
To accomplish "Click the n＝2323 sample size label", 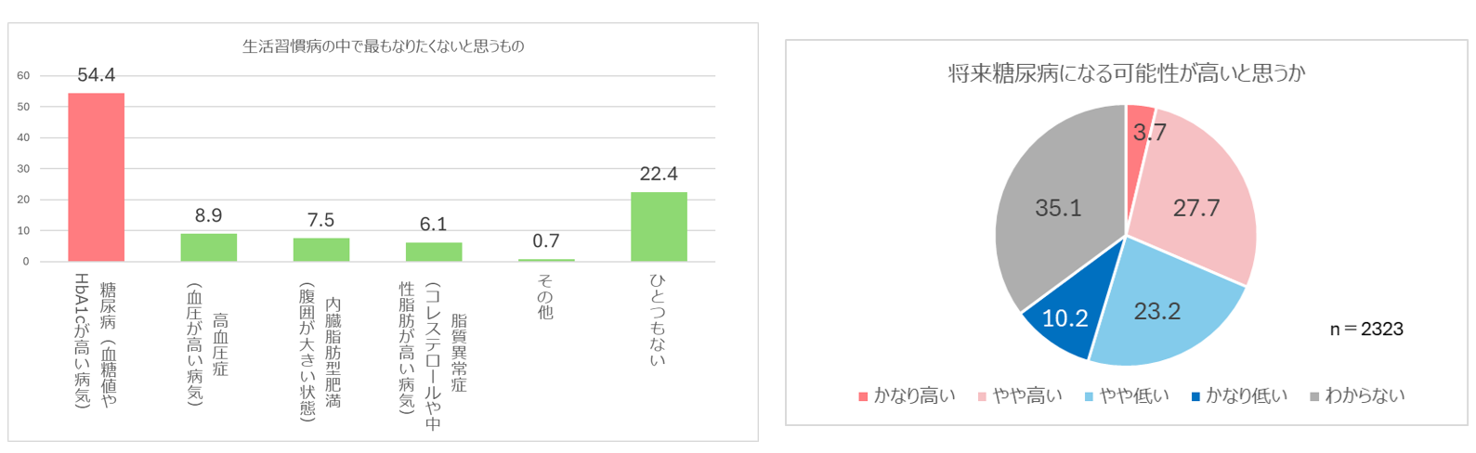I will pyautogui.click(x=1366, y=329).
